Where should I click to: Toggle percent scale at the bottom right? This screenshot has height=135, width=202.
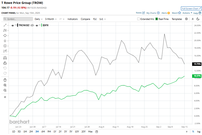click(x=193, y=132)
